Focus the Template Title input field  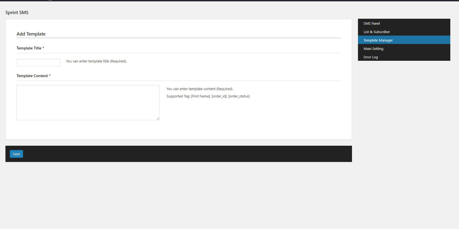click(39, 62)
